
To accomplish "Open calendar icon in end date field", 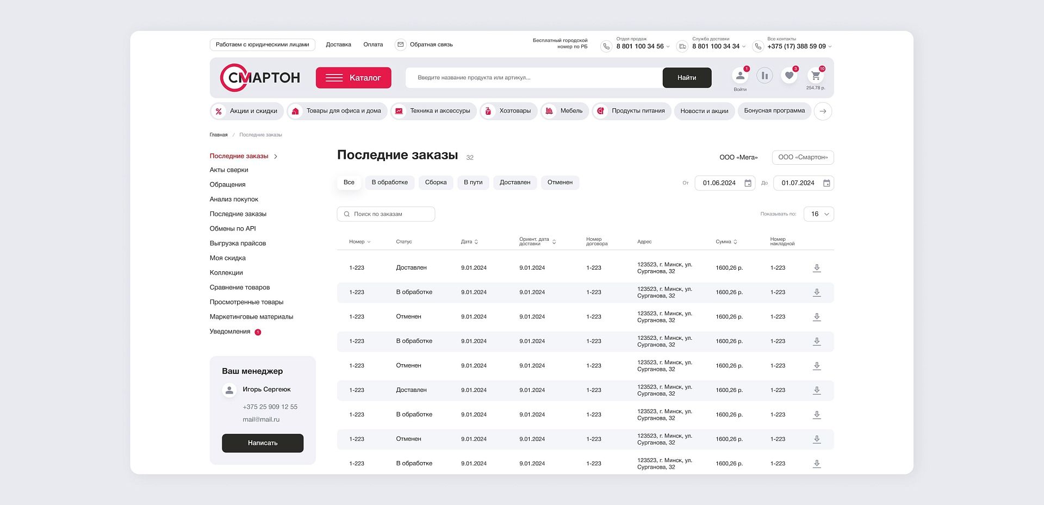I will pos(826,183).
